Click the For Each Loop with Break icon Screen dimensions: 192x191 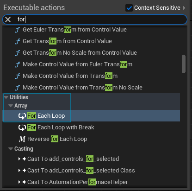pos(22,127)
